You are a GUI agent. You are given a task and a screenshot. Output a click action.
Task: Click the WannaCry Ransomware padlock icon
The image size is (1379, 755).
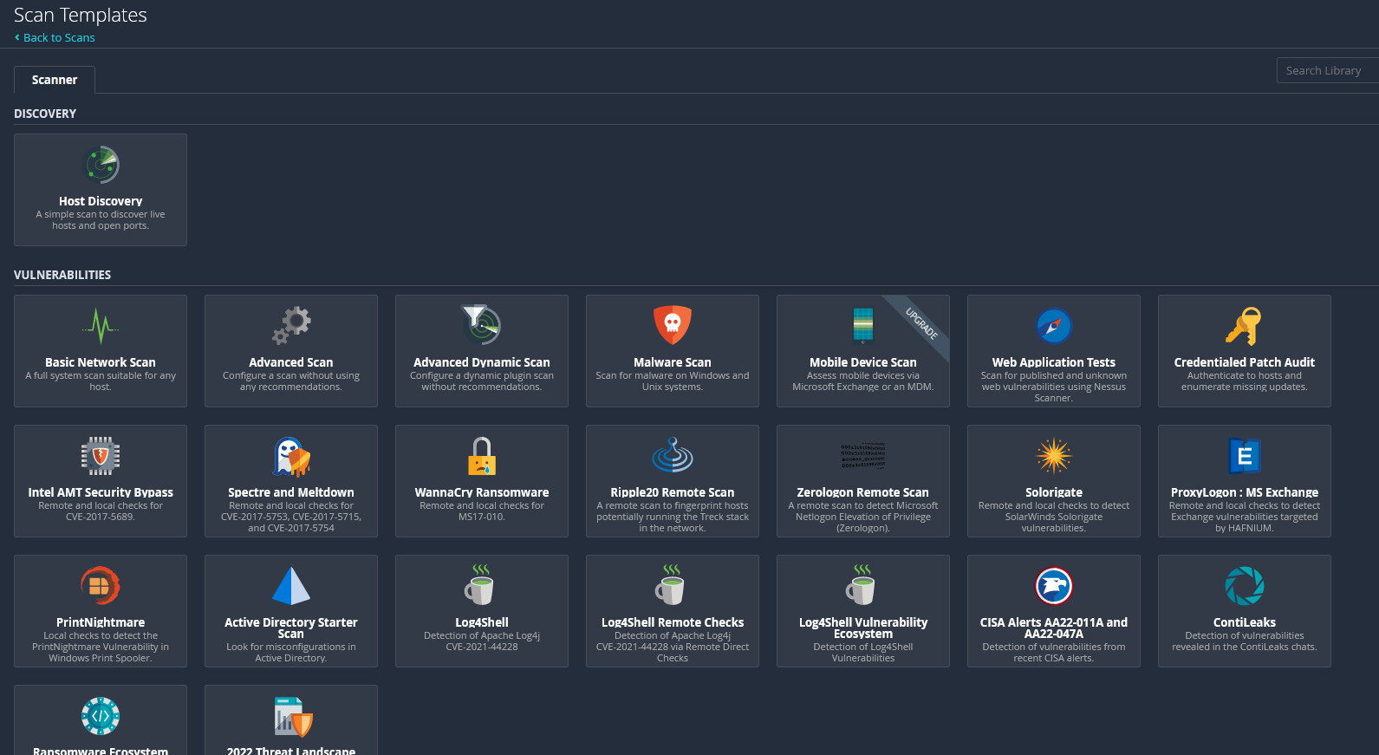coord(482,456)
